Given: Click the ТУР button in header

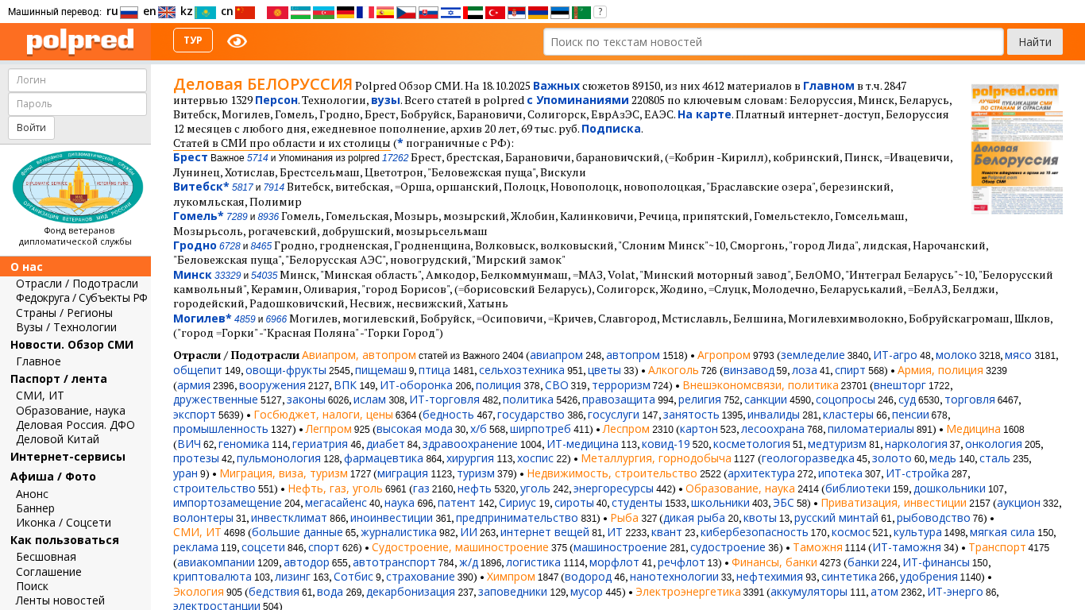Looking at the screenshot, I should pos(193,41).
